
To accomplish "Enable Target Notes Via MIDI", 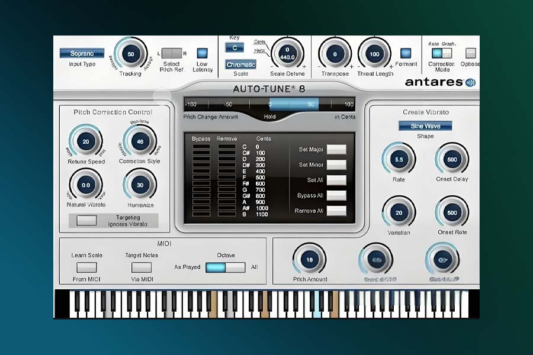I will [x=142, y=267].
